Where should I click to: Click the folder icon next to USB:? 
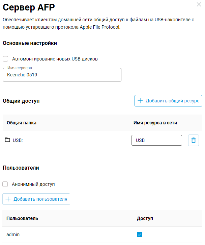point(7,140)
